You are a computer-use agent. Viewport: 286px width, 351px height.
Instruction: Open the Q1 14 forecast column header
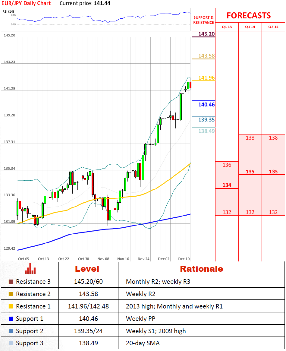250,27
